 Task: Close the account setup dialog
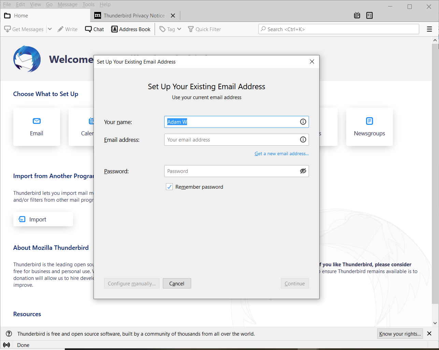click(x=312, y=62)
